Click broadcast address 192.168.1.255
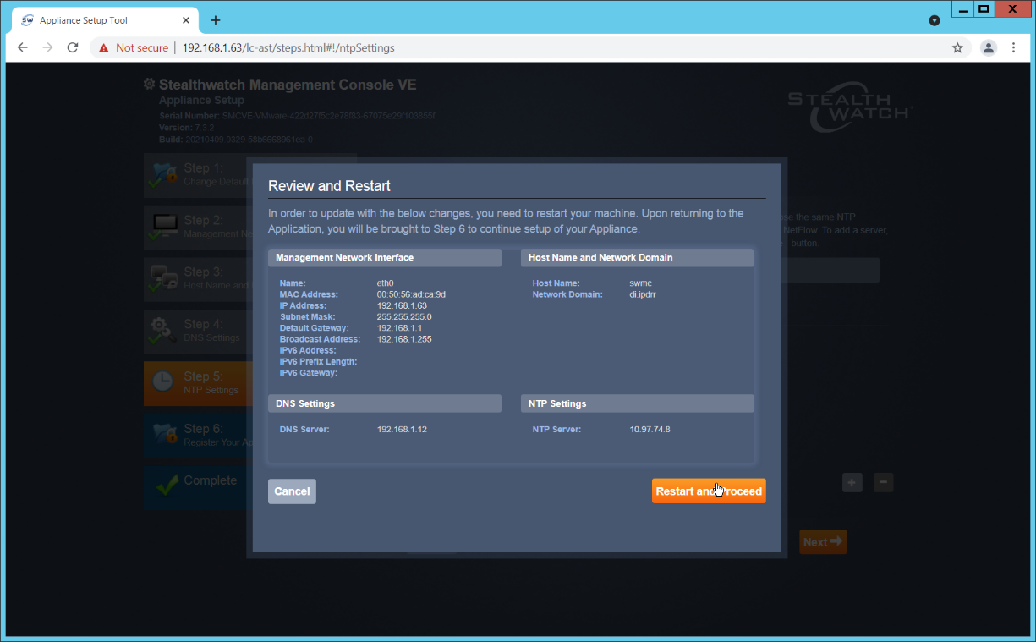The width and height of the screenshot is (1036, 642). pos(404,339)
